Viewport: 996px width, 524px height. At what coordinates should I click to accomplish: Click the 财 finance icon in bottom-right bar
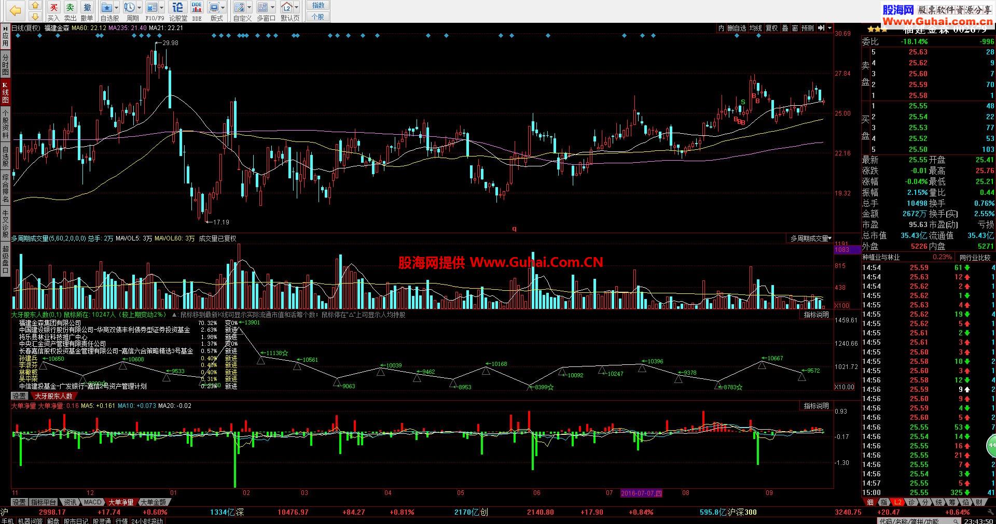click(x=979, y=502)
